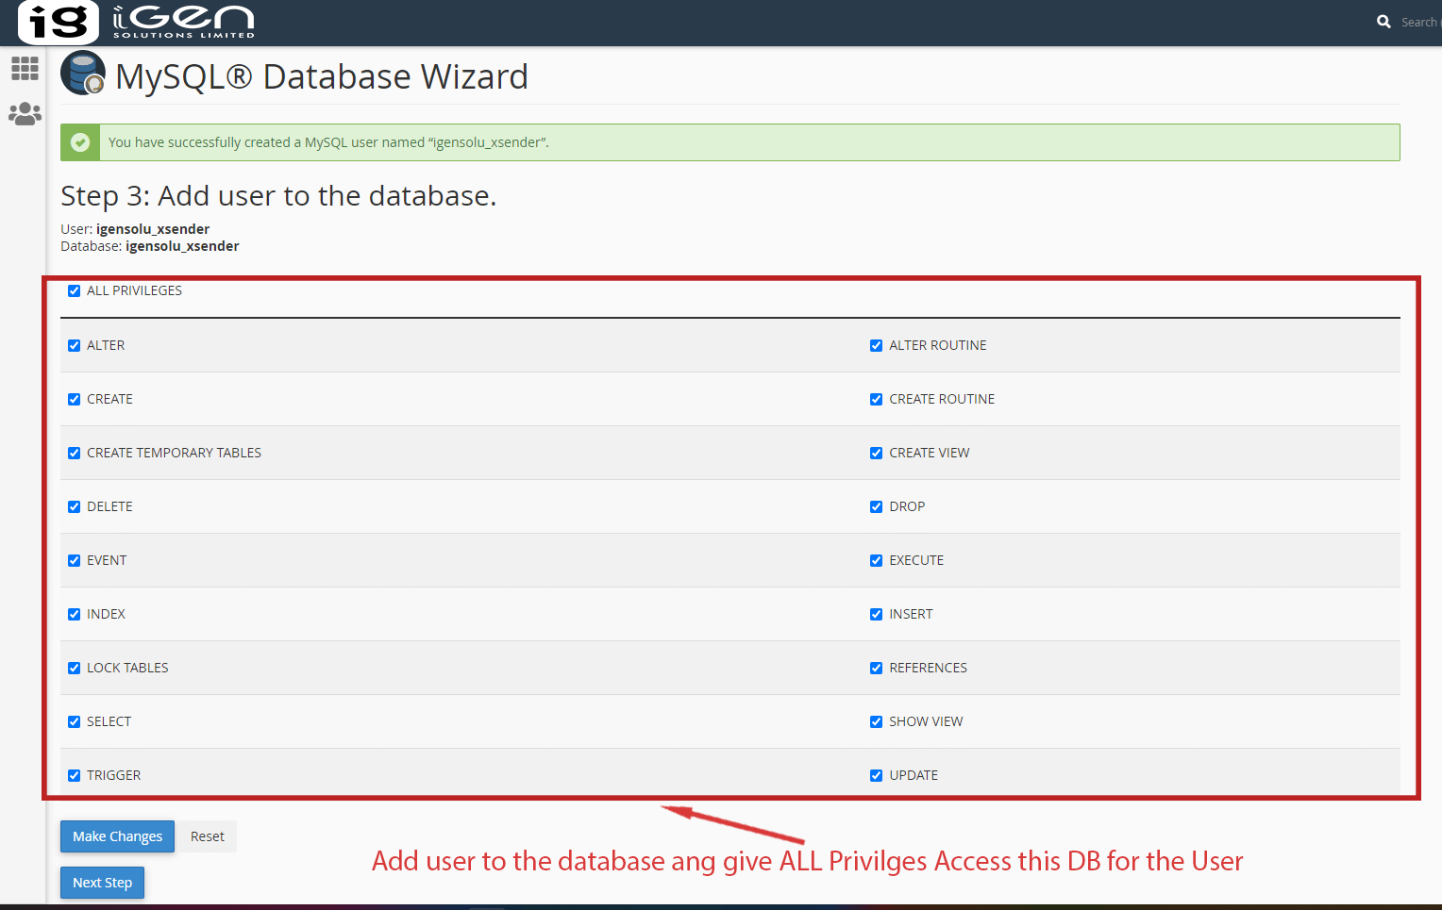Focus the Search input field
This screenshot has width=1442, height=910.
(x=1418, y=22)
